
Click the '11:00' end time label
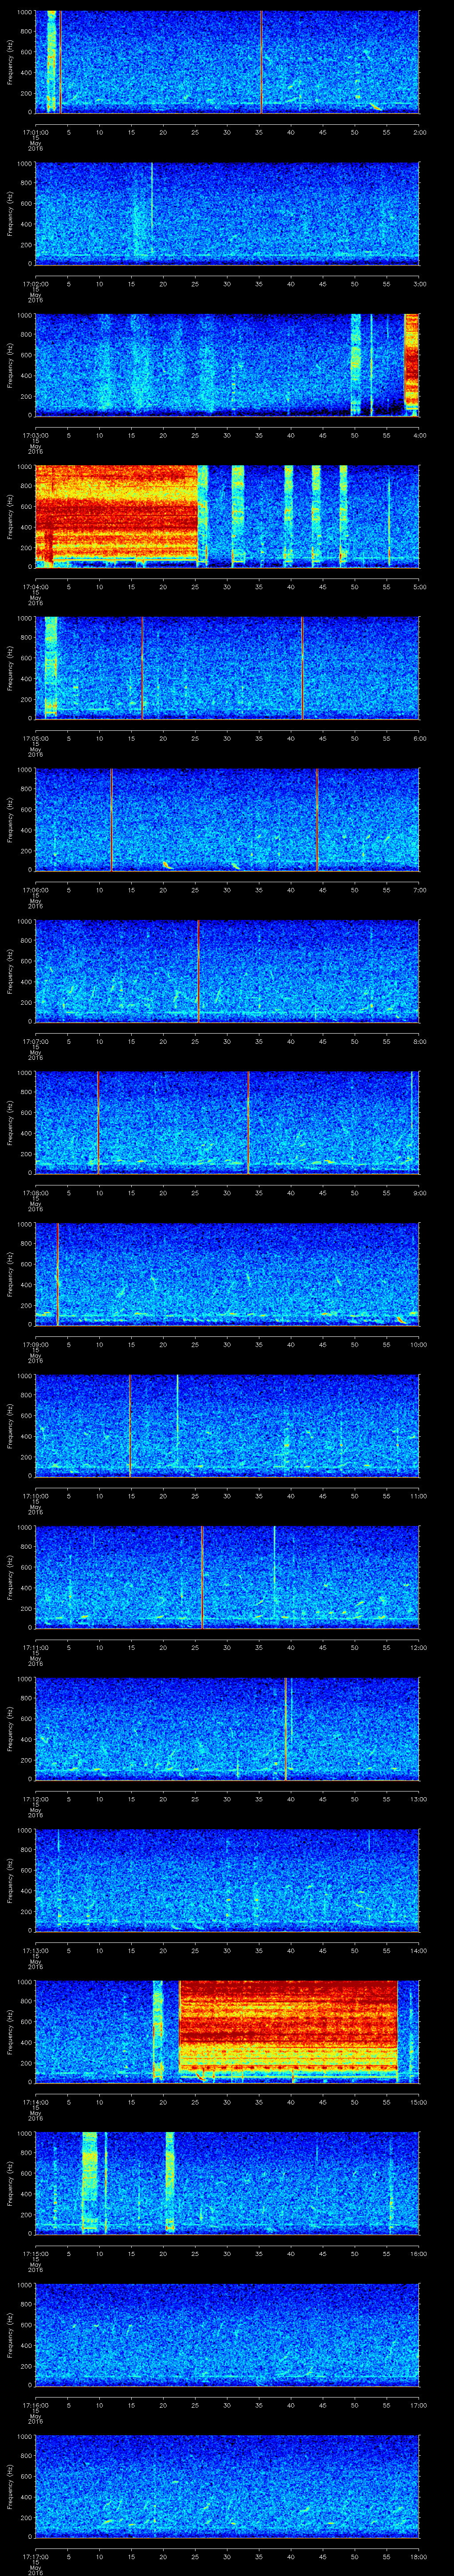tap(418, 1495)
